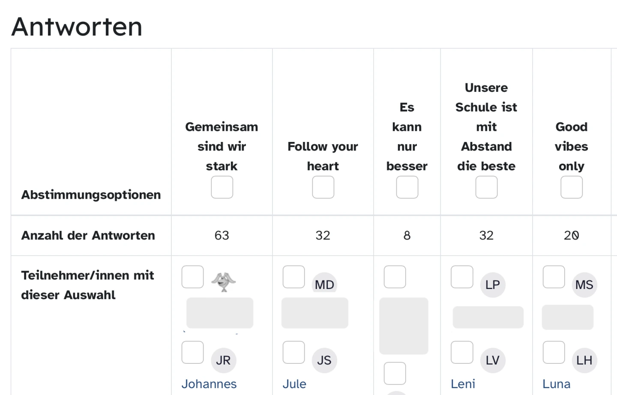Viewport: 617px width, 395px height.
Task: Click the MS avatar under Good vibes only
Action: pos(584,285)
